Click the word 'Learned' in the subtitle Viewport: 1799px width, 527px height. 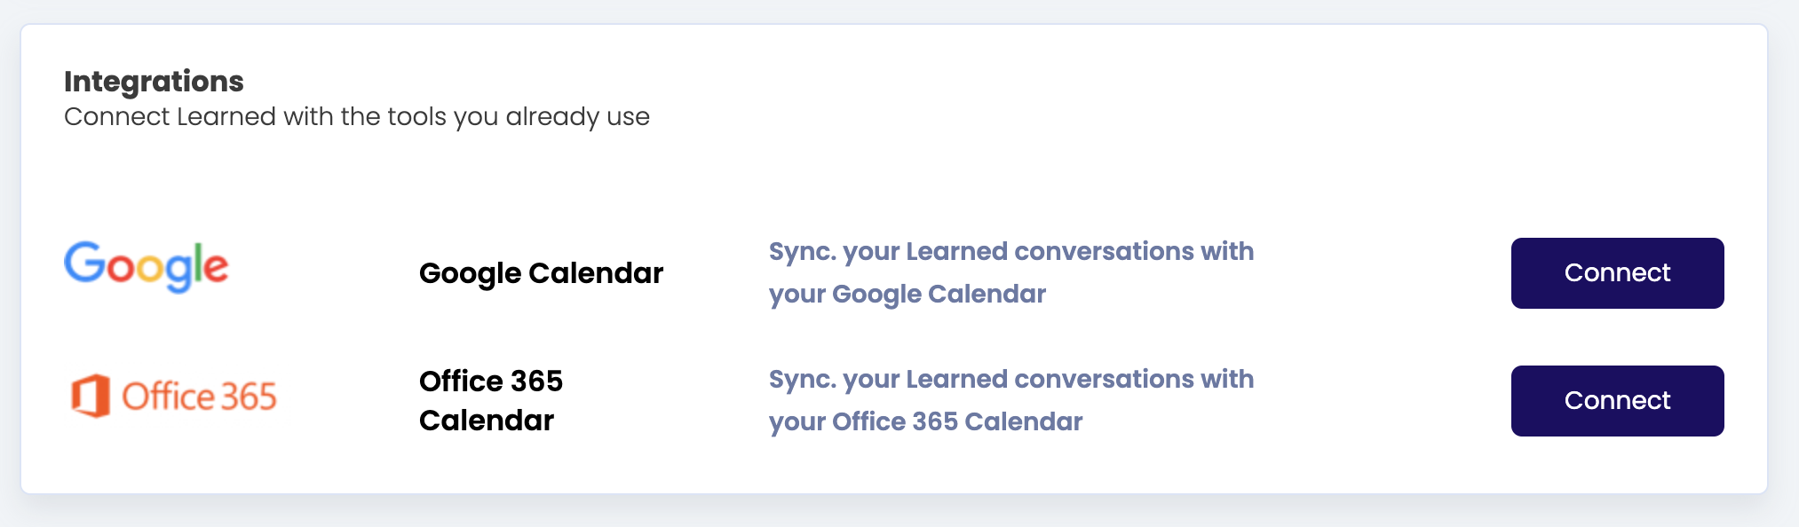point(226,117)
